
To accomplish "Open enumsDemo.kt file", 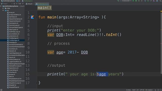I will (14, 34).
